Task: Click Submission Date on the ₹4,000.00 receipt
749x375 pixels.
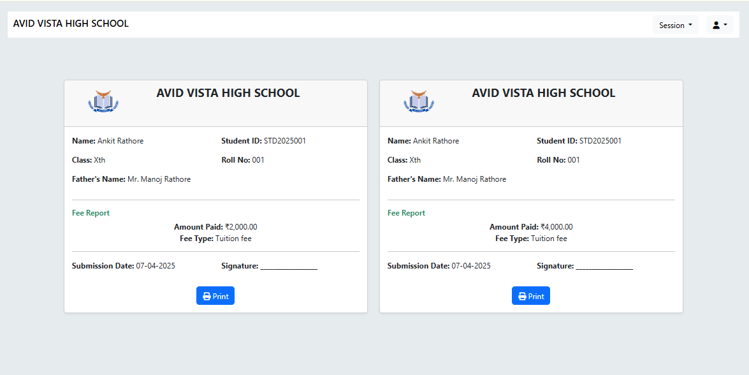Action: (471, 266)
